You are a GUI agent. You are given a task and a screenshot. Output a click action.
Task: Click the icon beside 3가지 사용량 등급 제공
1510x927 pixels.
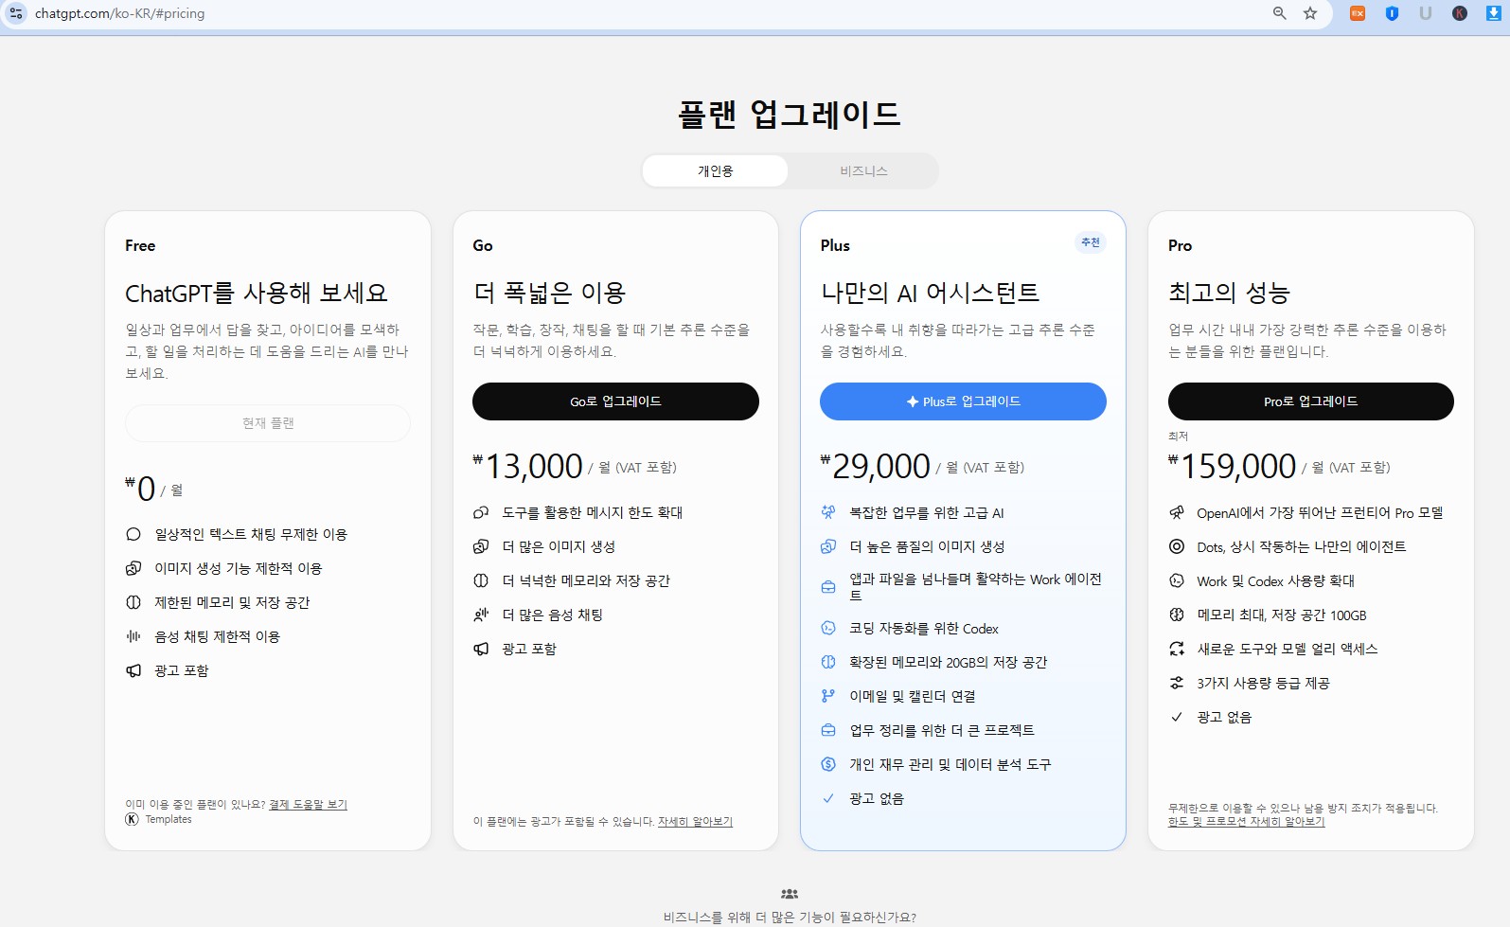pyautogui.click(x=1177, y=683)
